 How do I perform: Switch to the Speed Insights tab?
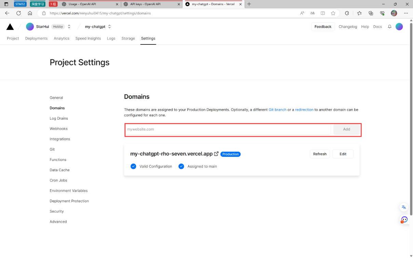coord(88,39)
